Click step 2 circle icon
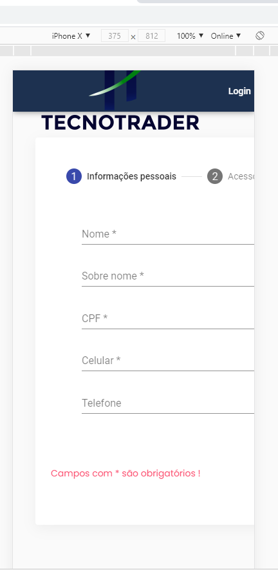The image size is (278, 570). 215,176
